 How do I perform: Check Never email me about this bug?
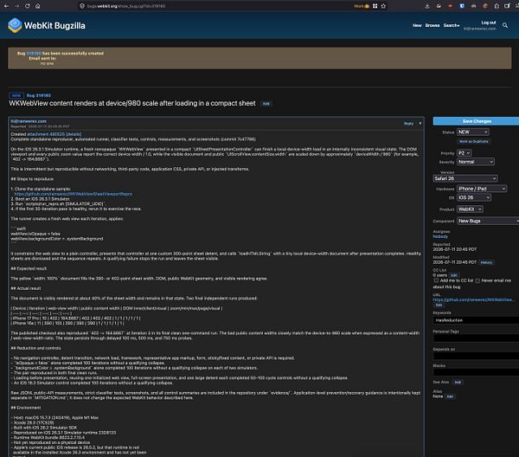tap(477, 280)
